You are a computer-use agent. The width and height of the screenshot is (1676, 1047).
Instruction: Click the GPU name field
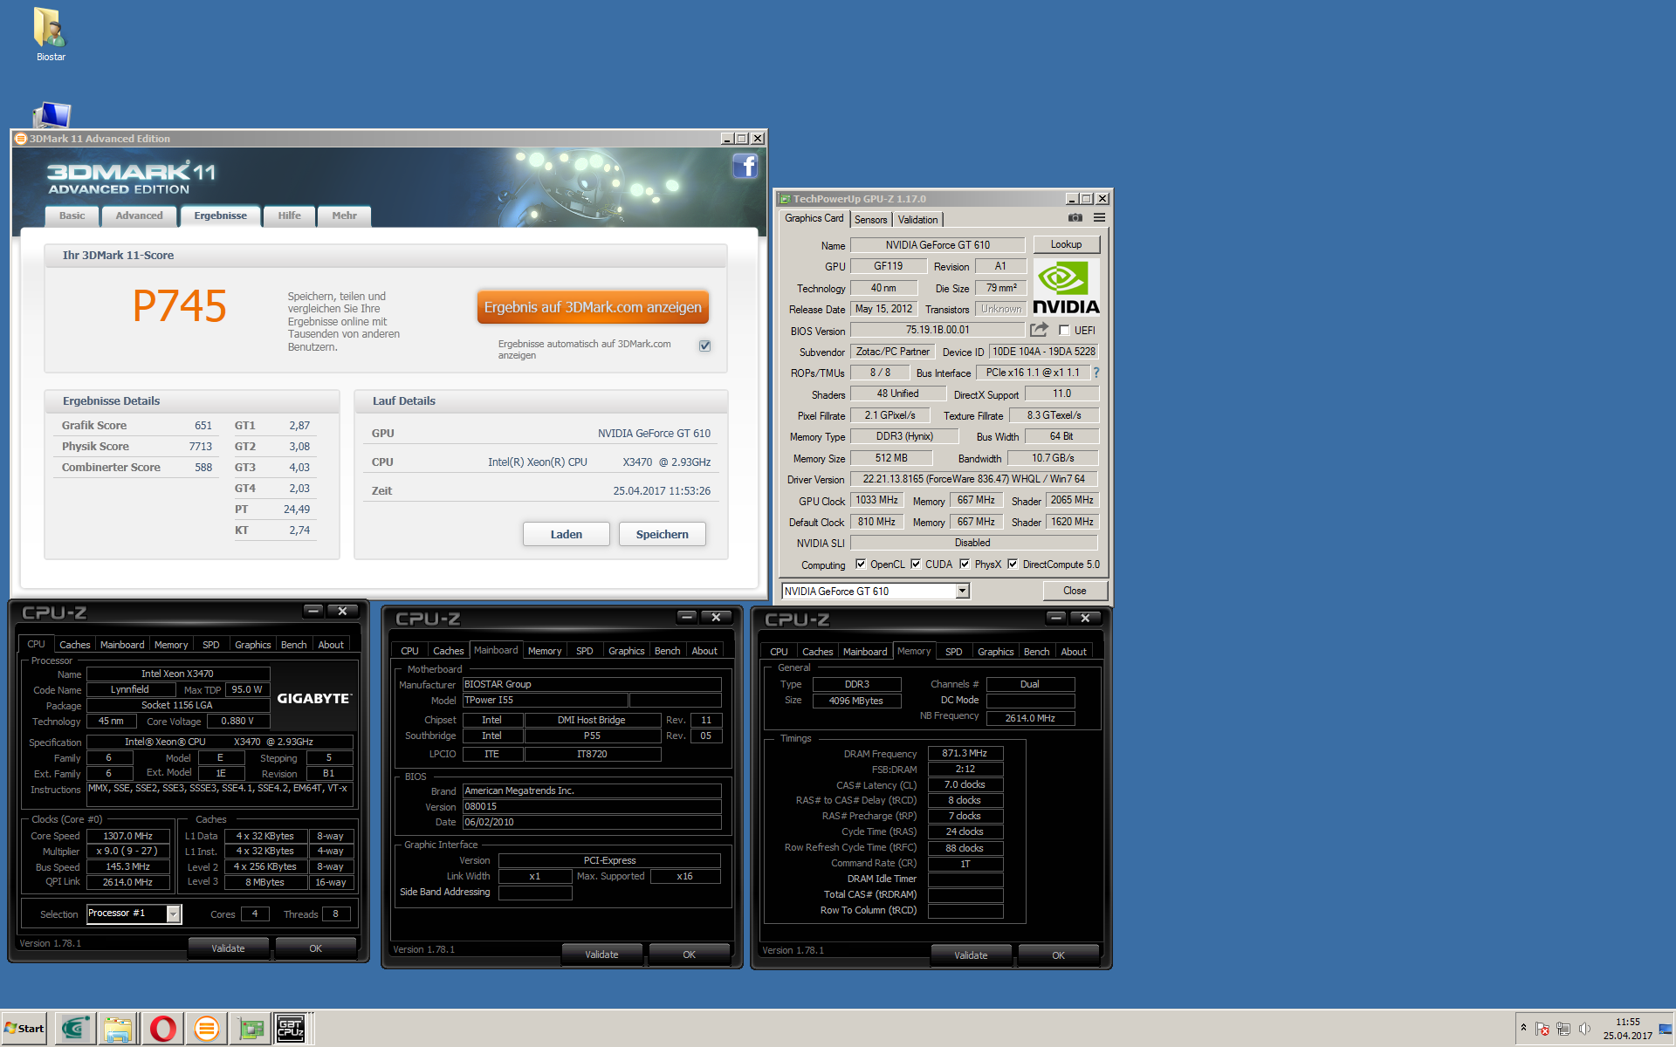click(x=938, y=245)
